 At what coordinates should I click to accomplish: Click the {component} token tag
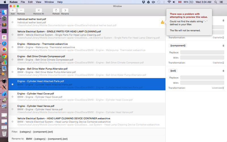(x=178, y=45)
